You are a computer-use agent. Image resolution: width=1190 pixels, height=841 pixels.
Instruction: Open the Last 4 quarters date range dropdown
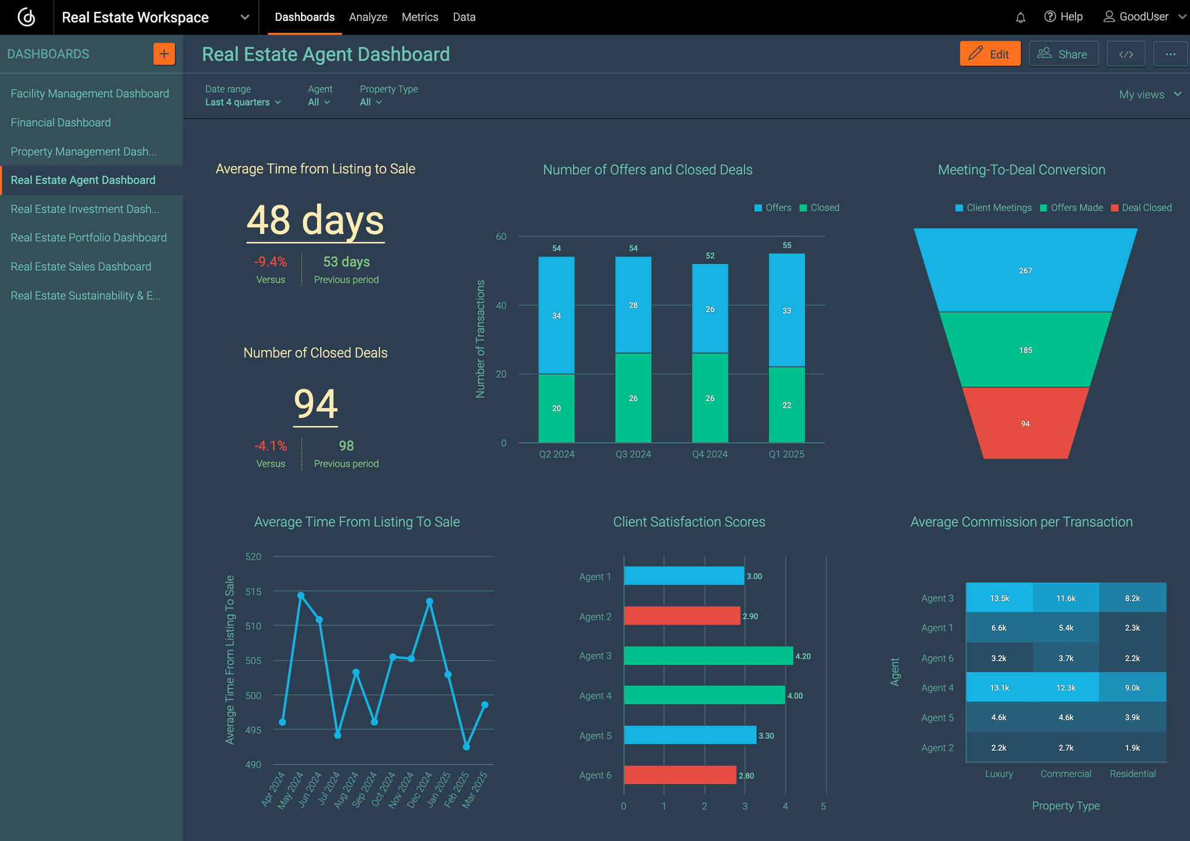click(242, 102)
